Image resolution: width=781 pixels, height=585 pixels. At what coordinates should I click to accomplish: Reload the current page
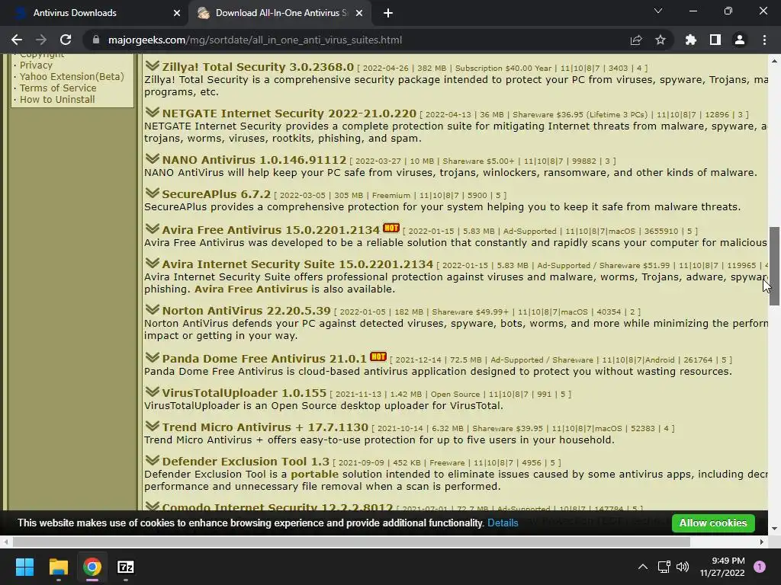coord(66,40)
